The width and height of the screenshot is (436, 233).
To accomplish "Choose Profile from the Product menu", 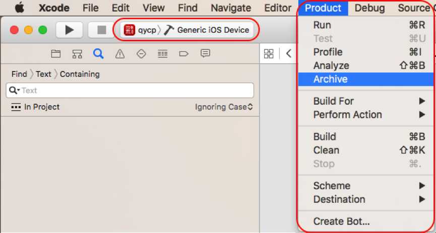I will (365, 52).
